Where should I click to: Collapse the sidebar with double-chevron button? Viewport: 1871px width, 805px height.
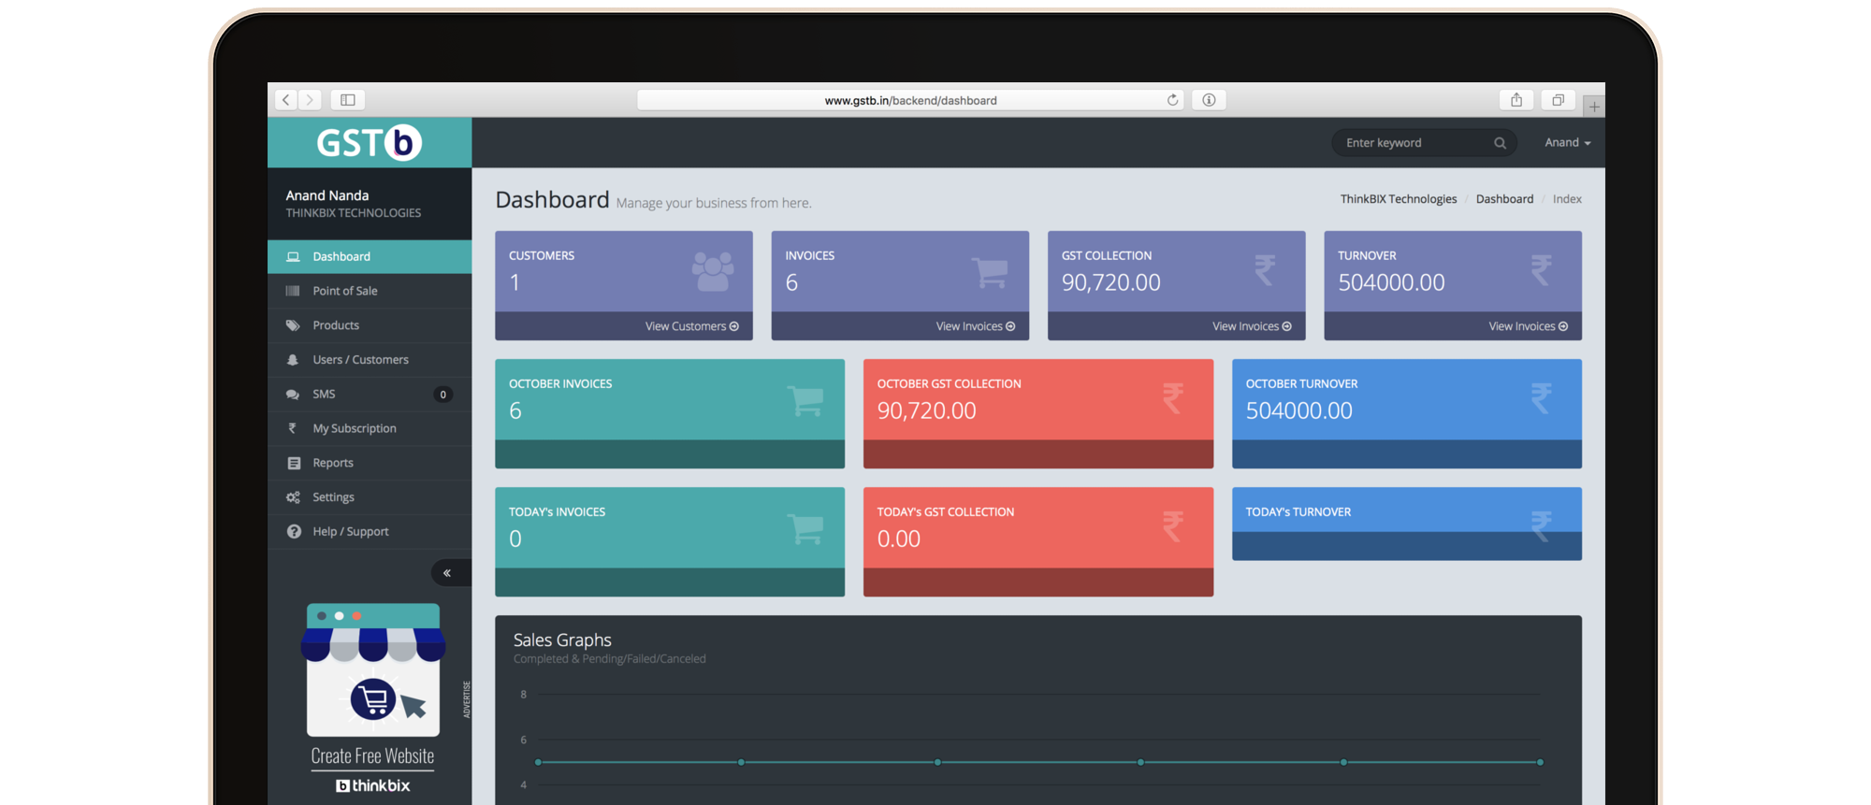[x=447, y=572]
